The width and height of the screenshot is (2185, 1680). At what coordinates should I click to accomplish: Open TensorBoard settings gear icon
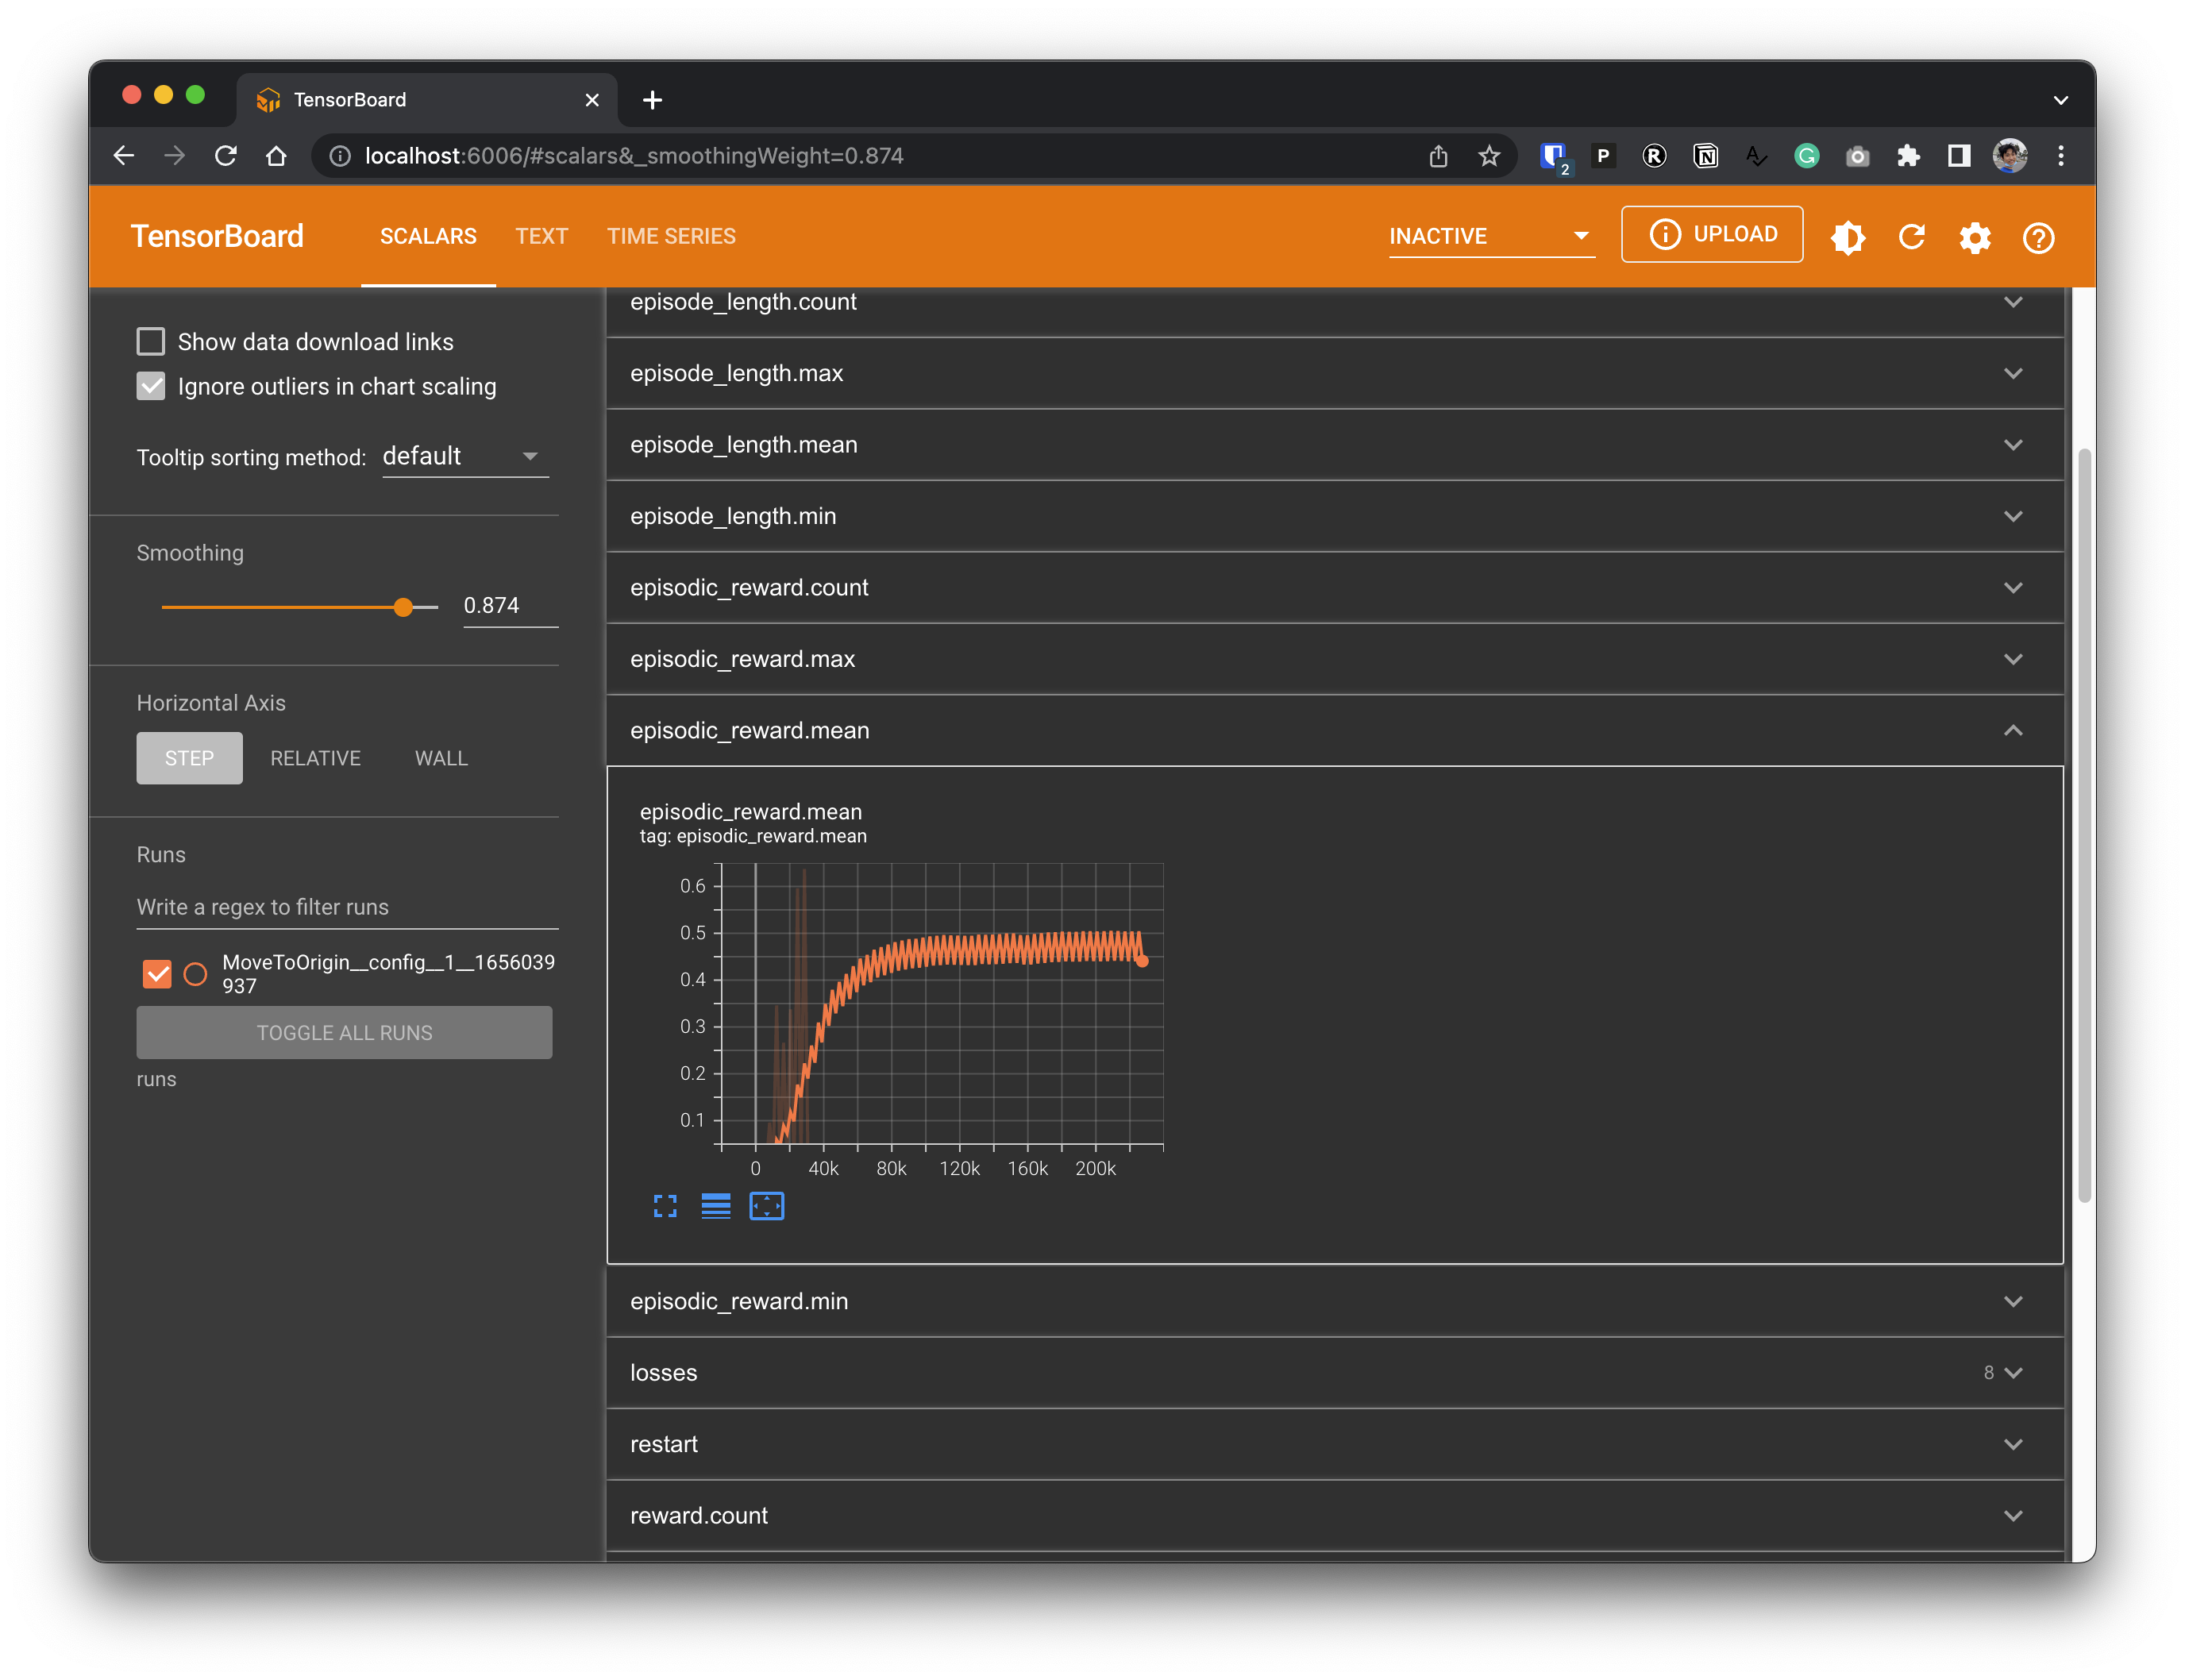[1975, 237]
